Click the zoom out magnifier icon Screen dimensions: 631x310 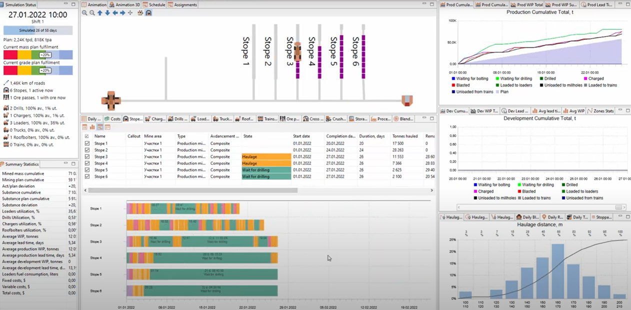coord(92,13)
